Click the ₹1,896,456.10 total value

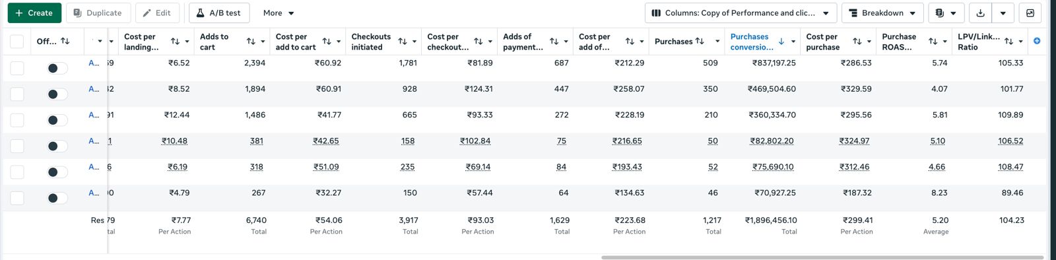pyautogui.click(x=771, y=220)
